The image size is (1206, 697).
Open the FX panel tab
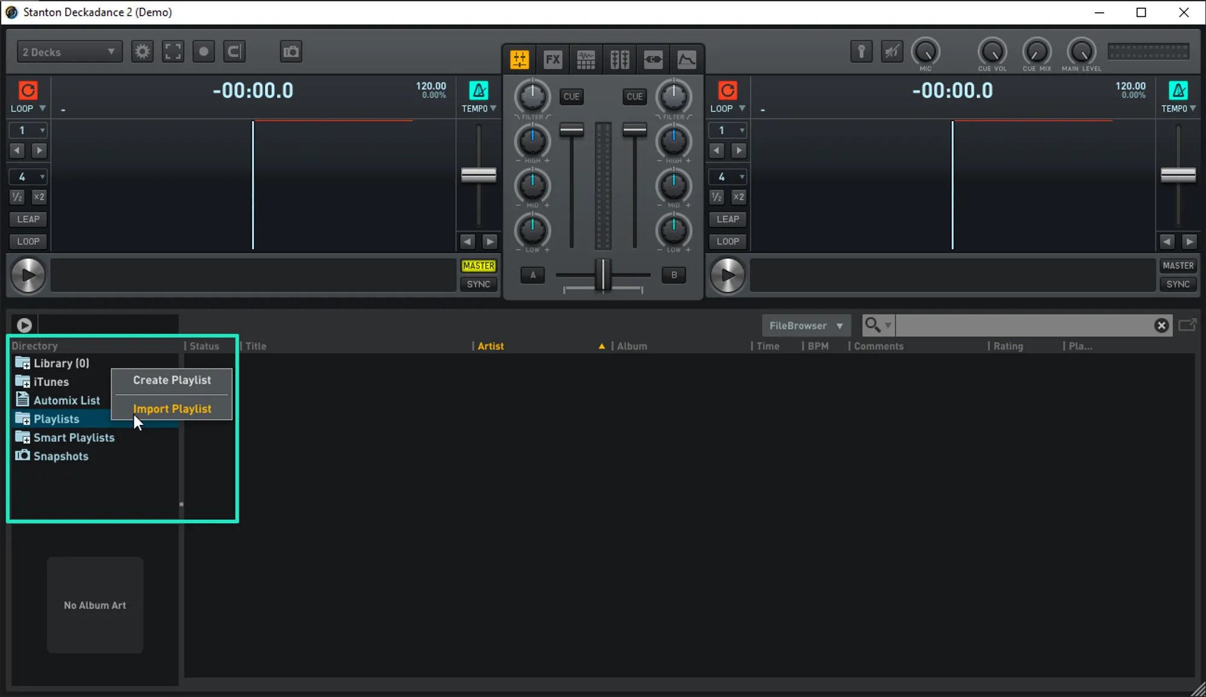tap(552, 59)
